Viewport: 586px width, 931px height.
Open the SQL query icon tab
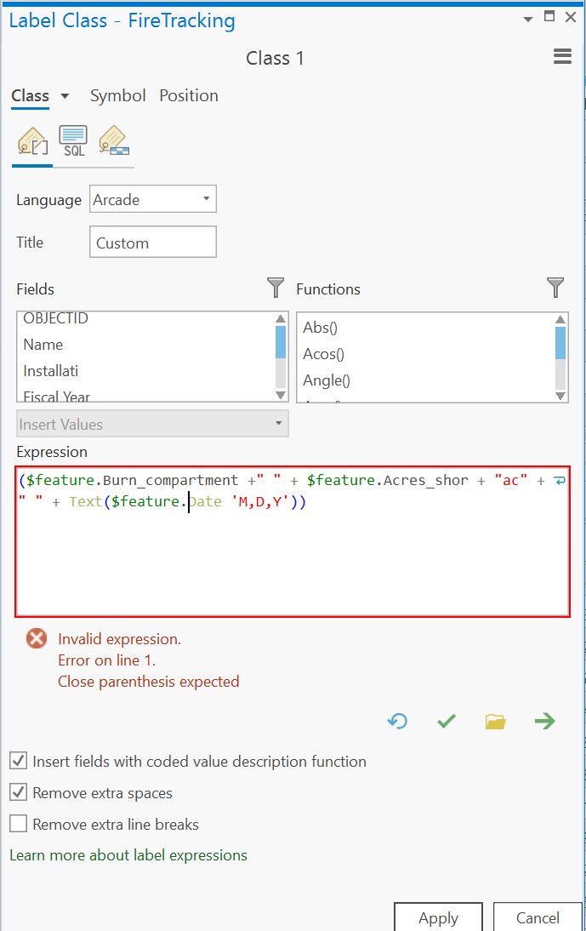(x=73, y=141)
